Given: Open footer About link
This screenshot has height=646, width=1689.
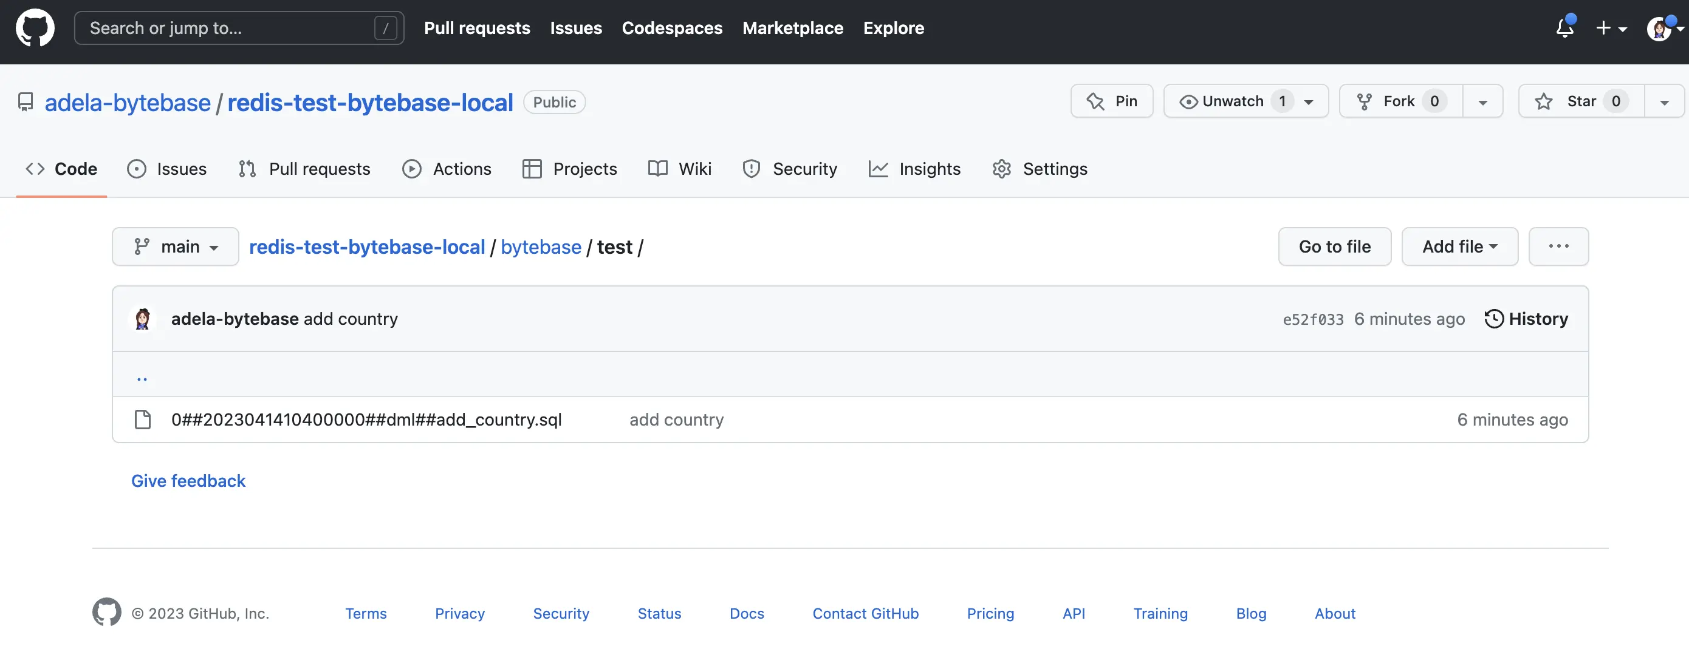Looking at the screenshot, I should [1335, 614].
